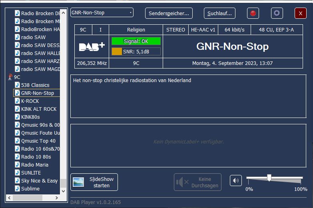
Task: Select Qmusic 90s & 00 station
Action: (x=40, y=125)
